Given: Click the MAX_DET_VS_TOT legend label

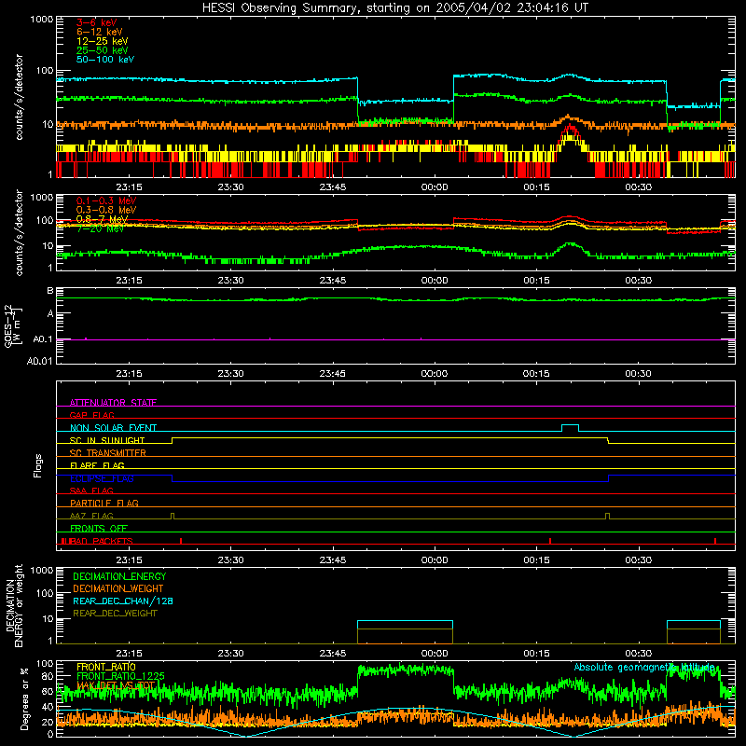Looking at the screenshot, I should tap(115, 685).
